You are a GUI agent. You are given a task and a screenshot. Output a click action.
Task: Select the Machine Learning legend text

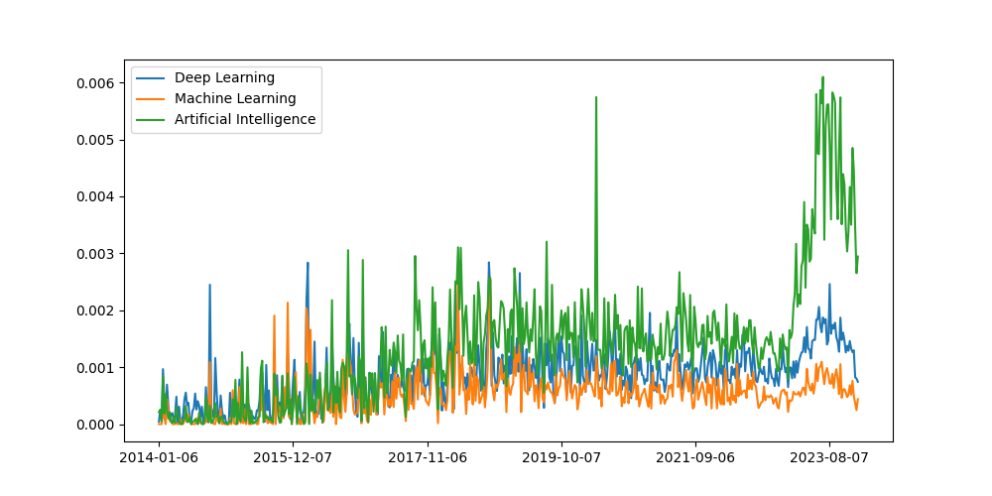[x=235, y=98]
